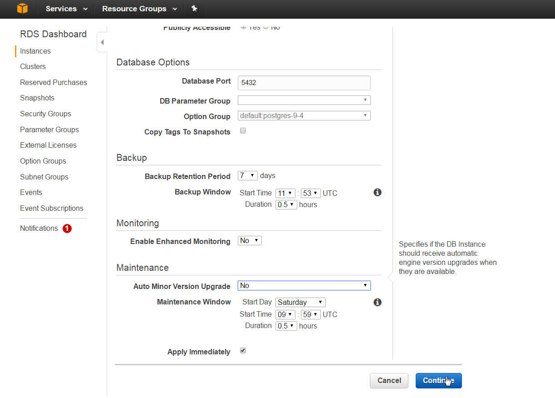Open the Resource Groups menu
Screen dimensions: 555x398
click(140, 9)
